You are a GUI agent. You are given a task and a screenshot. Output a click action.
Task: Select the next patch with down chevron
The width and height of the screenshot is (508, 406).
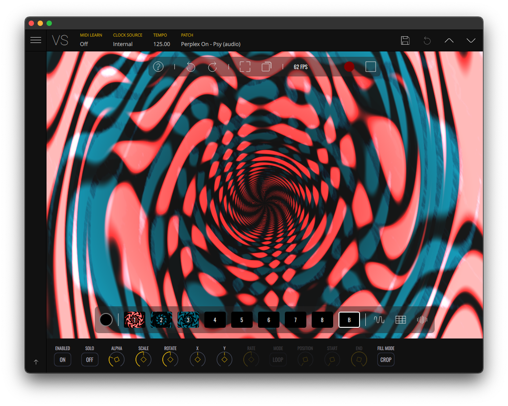pyautogui.click(x=471, y=41)
